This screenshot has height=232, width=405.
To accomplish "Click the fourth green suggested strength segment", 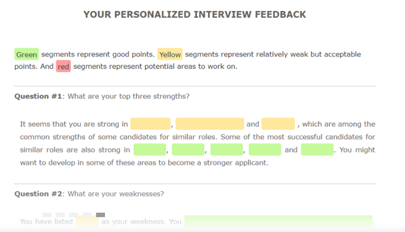I will pyautogui.click(x=265, y=150).
